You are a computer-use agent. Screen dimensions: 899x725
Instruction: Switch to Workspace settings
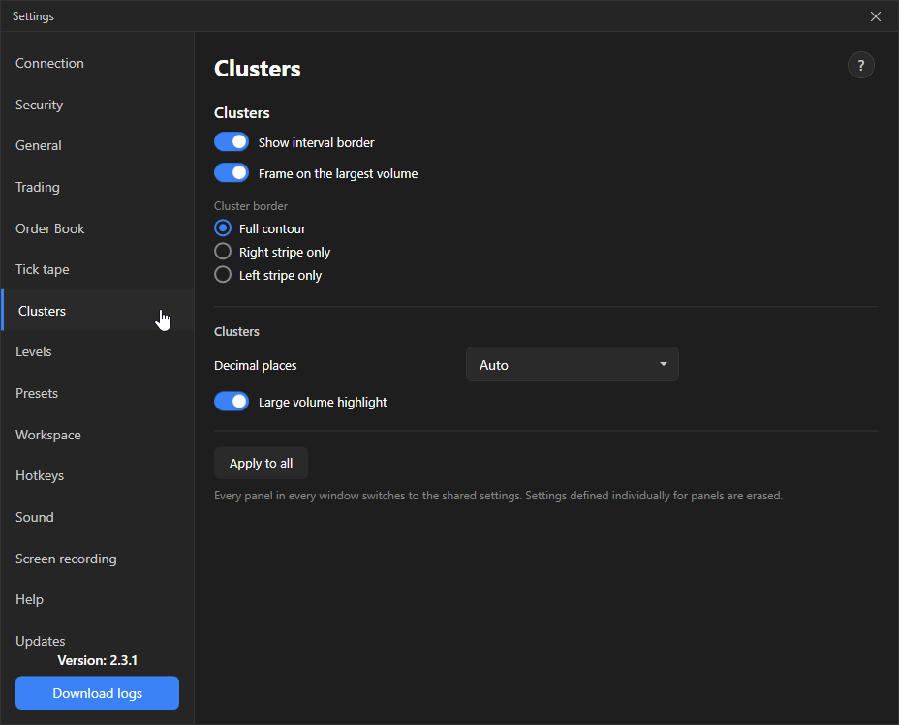[x=98, y=435]
